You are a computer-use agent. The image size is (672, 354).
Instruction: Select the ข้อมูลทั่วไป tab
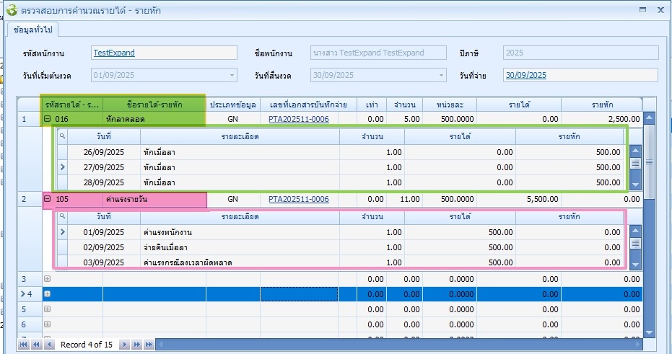(35, 30)
